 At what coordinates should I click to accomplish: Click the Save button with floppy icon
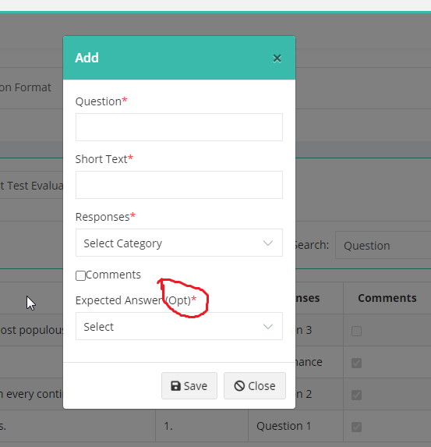click(189, 385)
